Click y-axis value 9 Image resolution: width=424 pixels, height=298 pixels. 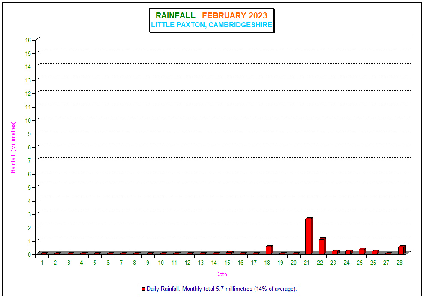click(x=30, y=134)
